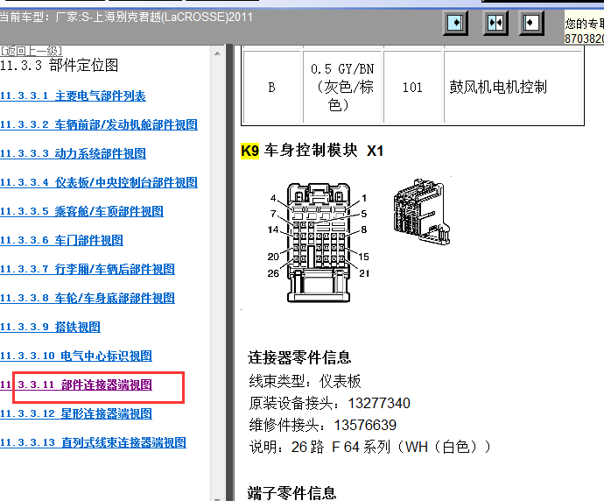Viewport: 604px width, 501px height.
Task: Click the K9 connector front-view diagram
Action: (318, 243)
